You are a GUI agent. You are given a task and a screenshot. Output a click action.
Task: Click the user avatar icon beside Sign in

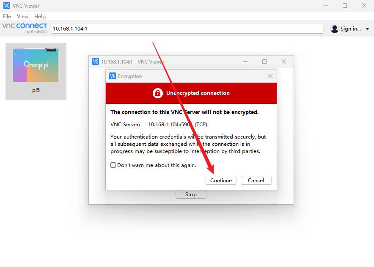coord(334,29)
